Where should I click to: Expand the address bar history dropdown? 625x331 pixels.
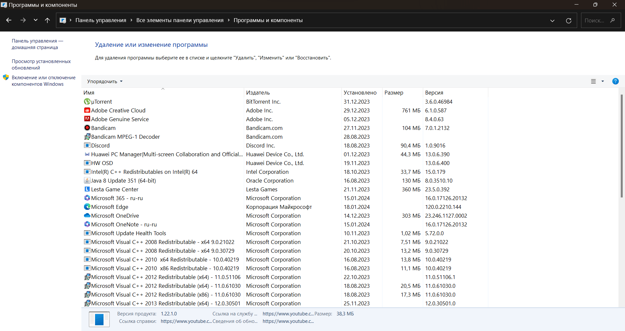click(552, 20)
